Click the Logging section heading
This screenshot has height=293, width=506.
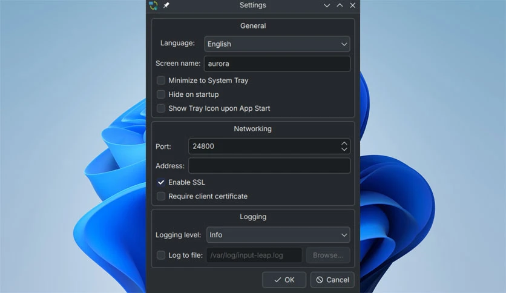click(253, 217)
